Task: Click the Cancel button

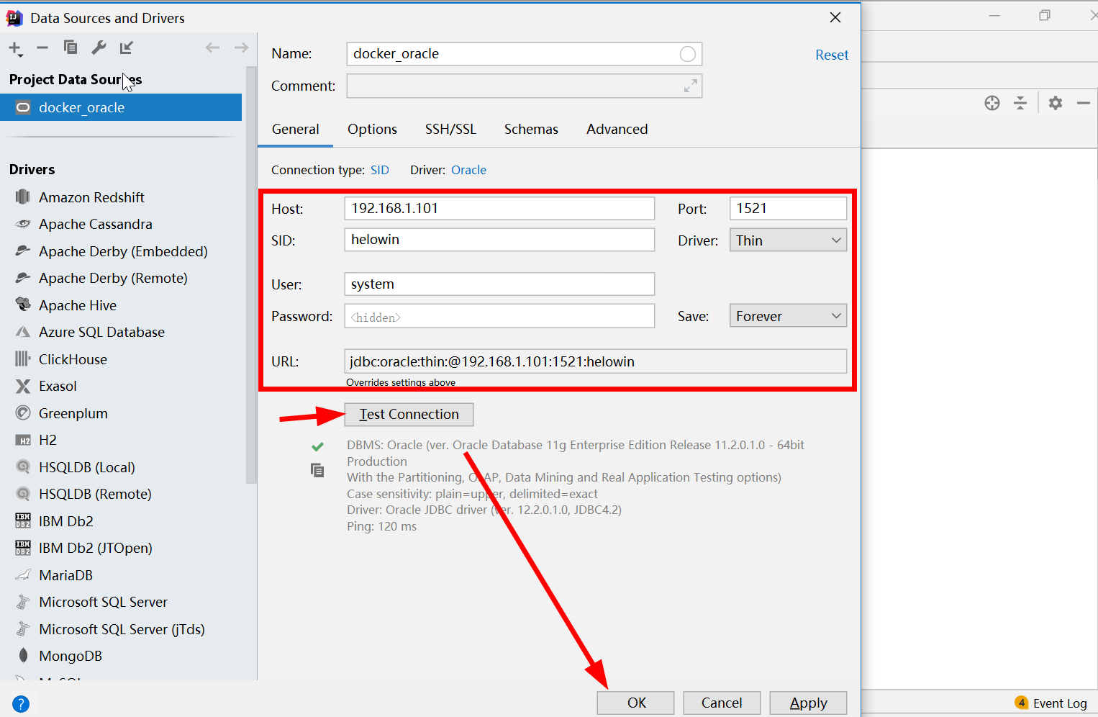Action: (722, 703)
